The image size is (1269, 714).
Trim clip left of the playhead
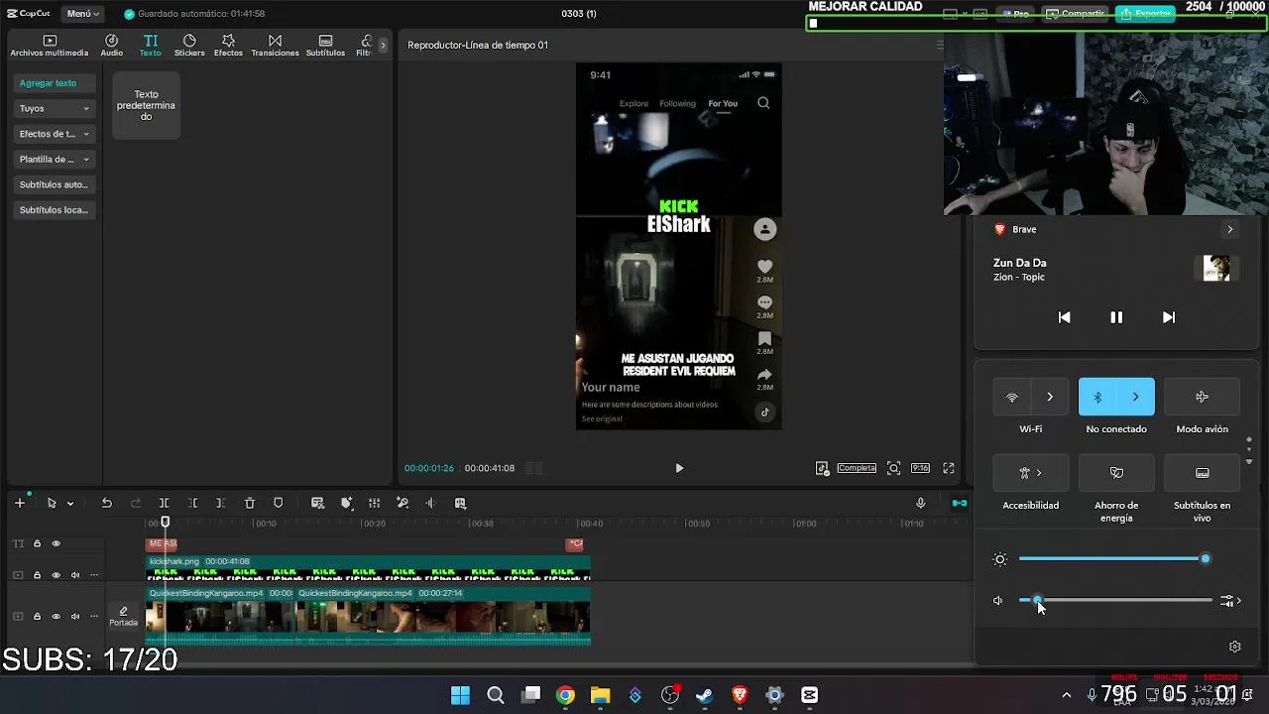[193, 503]
